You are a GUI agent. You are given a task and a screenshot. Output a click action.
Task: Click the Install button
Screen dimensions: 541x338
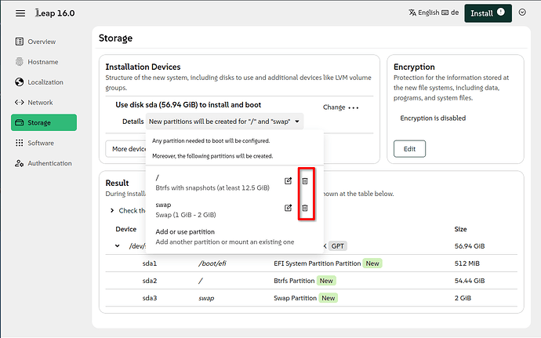(x=488, y=13)
